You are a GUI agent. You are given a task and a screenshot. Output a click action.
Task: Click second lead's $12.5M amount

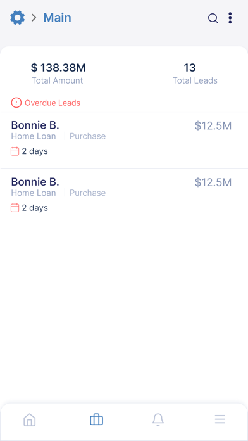tap(213, 182)
